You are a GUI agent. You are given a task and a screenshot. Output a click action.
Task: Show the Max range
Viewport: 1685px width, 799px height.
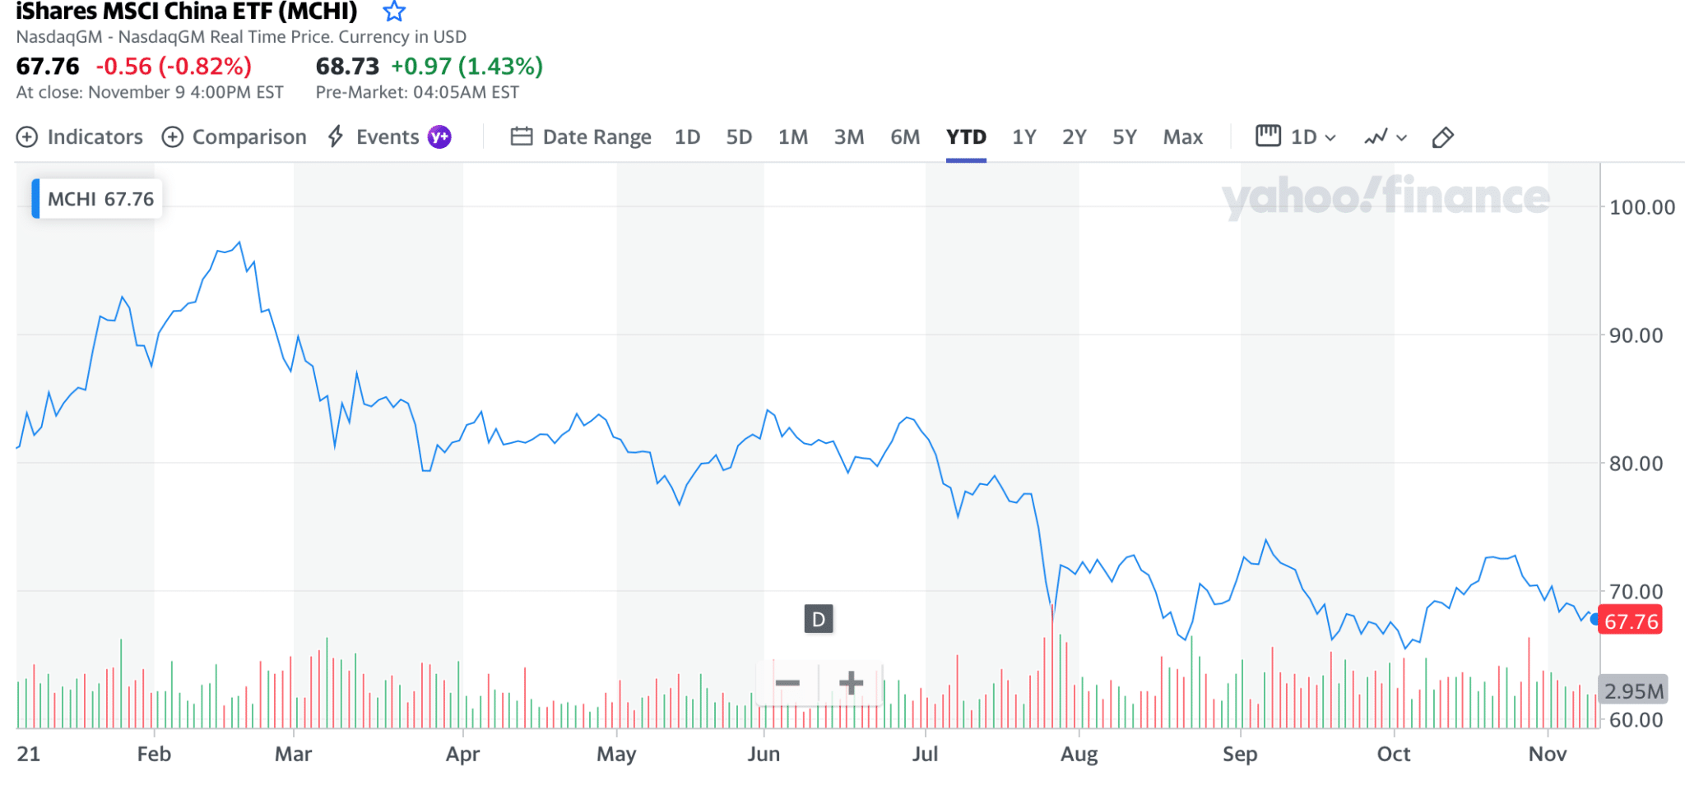tap(1182, 137)
